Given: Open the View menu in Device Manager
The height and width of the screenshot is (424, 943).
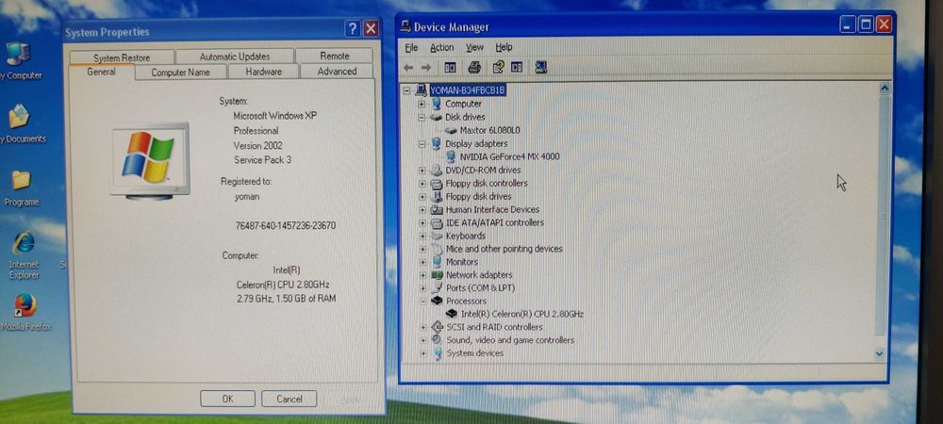Looking at the screenshot, I should (474, 47).
